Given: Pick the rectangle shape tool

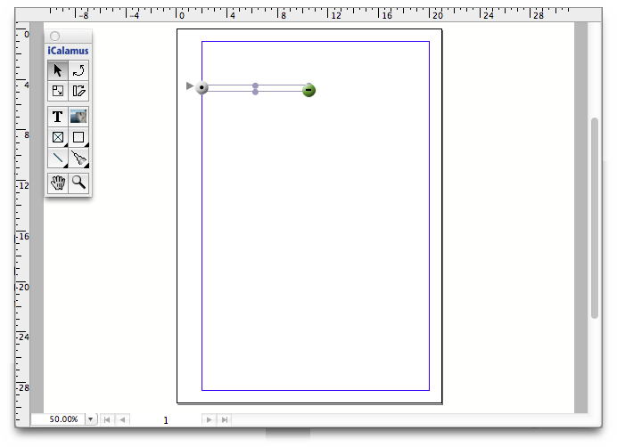Looking at the screenshot, I should [x=78, y=137].
